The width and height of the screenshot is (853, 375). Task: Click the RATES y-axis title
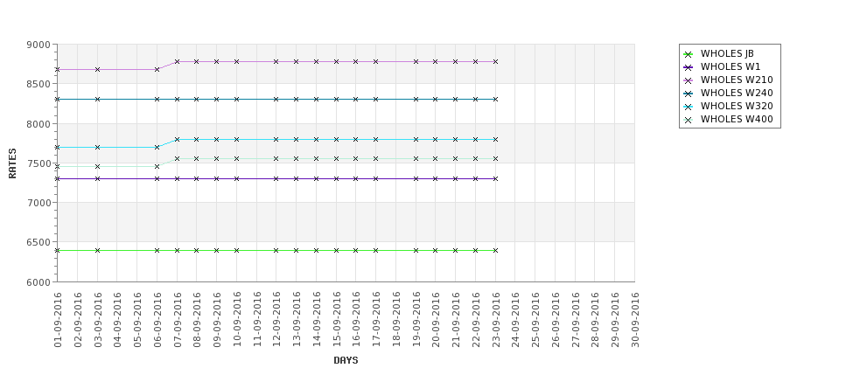pos(12,163)
